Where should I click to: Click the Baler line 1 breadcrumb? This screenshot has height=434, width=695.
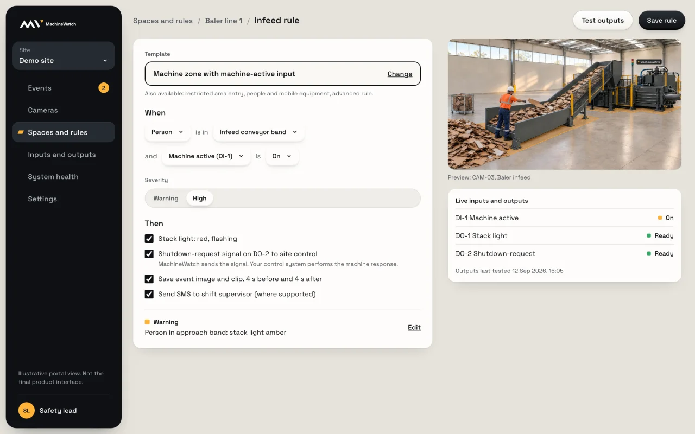click(224, 21)
